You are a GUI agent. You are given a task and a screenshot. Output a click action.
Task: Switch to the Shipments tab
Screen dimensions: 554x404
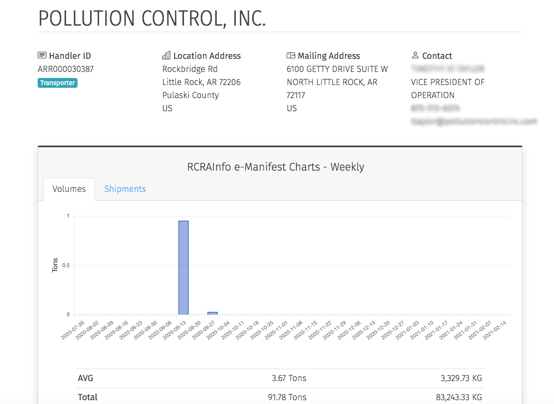[x=125, y=189]
